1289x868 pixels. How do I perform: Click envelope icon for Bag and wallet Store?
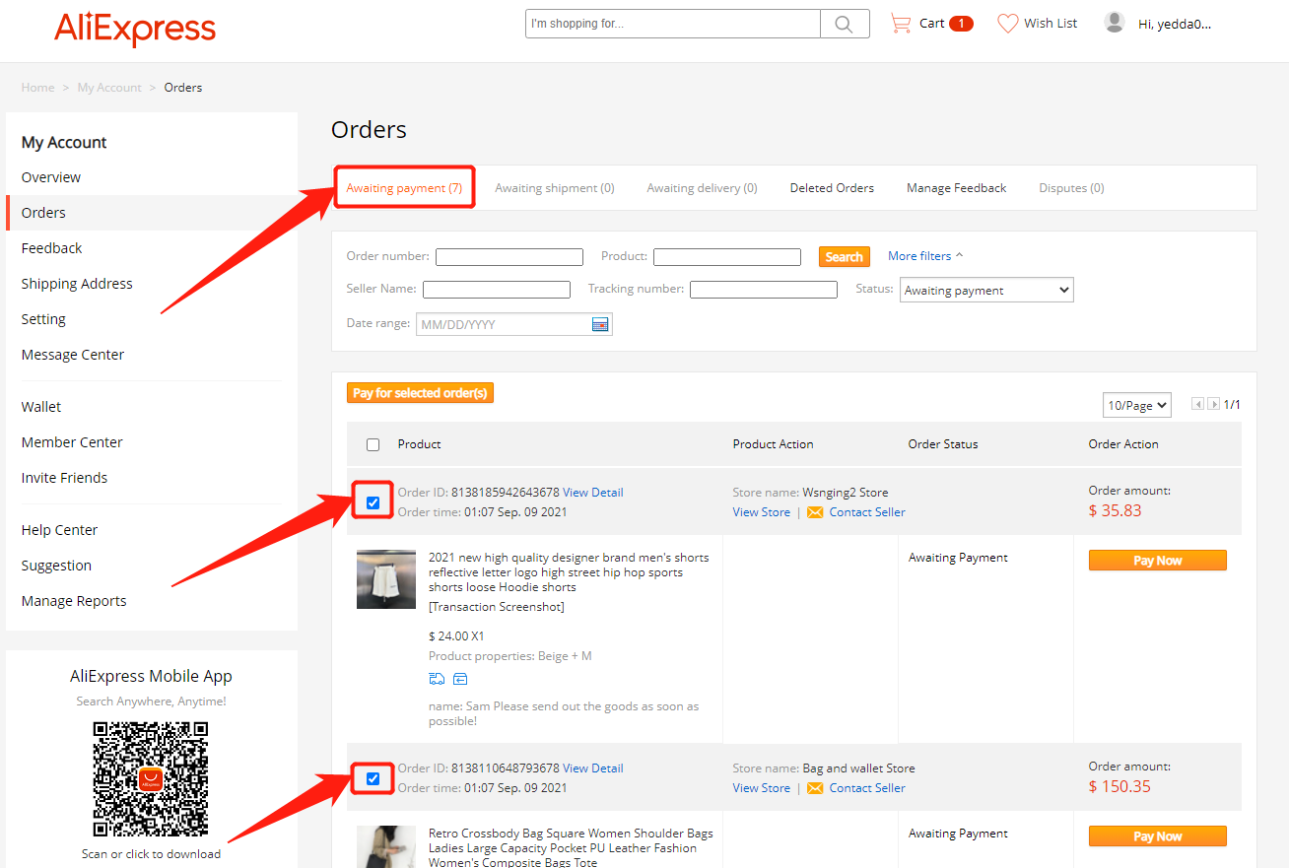pyautogui.click(x=815, y=788)
